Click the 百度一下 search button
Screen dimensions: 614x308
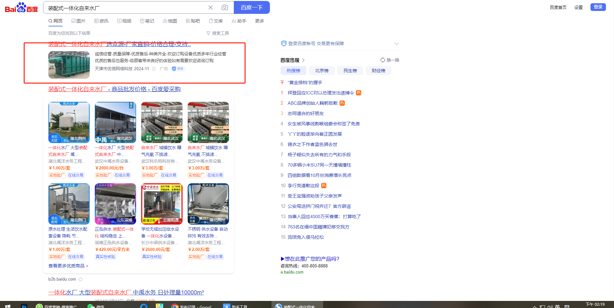pos(252,7)
